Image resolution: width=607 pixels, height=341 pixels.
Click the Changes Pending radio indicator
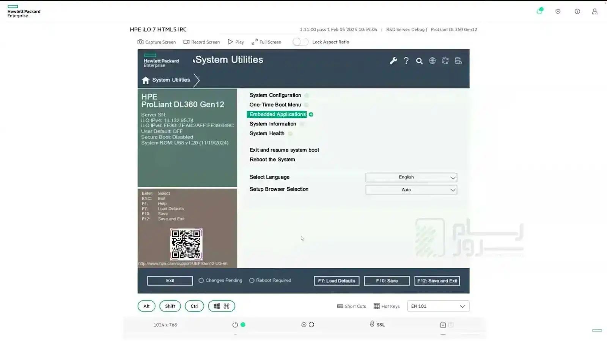point(201,280)
